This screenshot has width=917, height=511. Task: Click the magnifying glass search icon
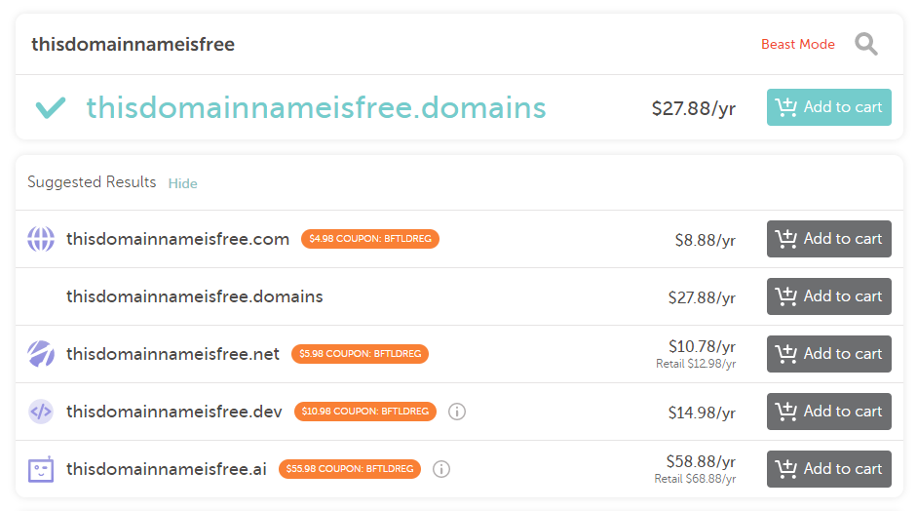click(x=866, y=45)
